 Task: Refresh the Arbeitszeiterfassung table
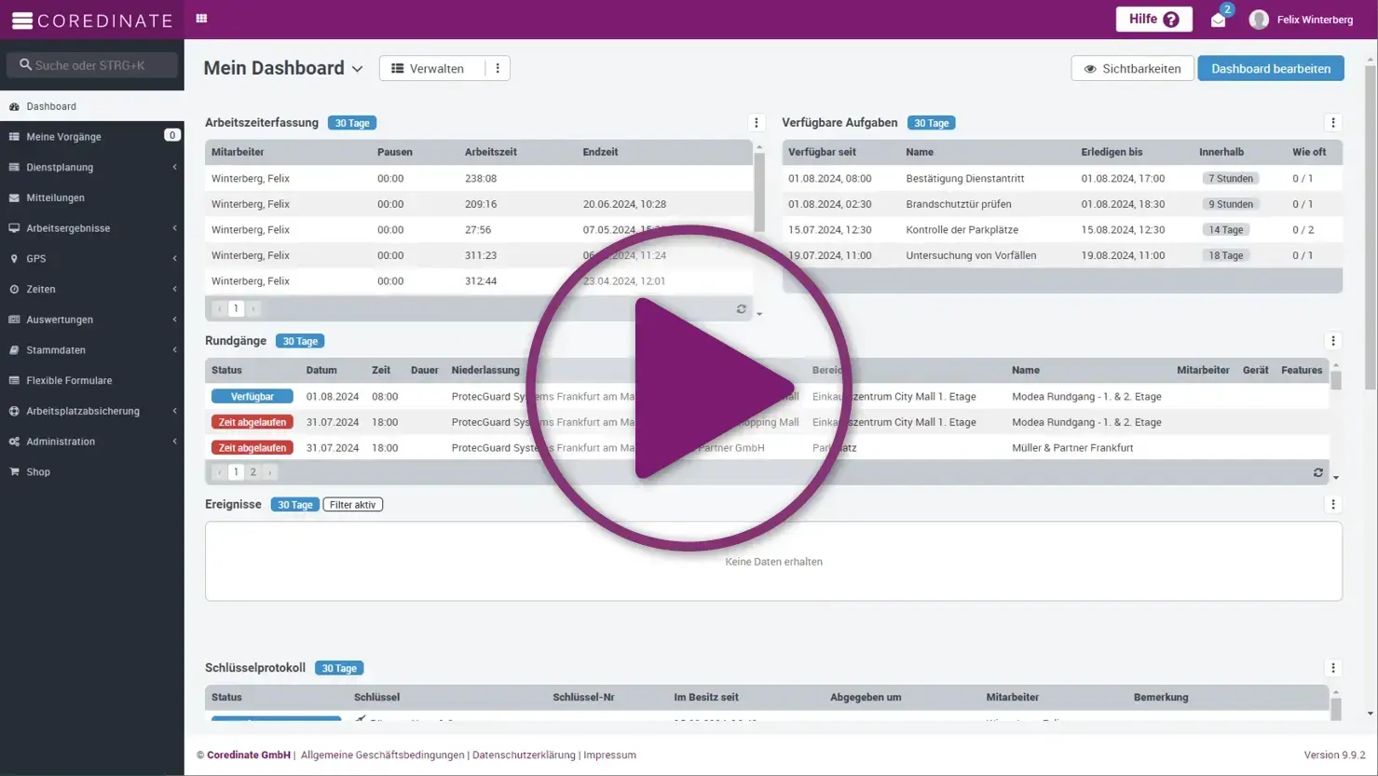pos(741,309)
